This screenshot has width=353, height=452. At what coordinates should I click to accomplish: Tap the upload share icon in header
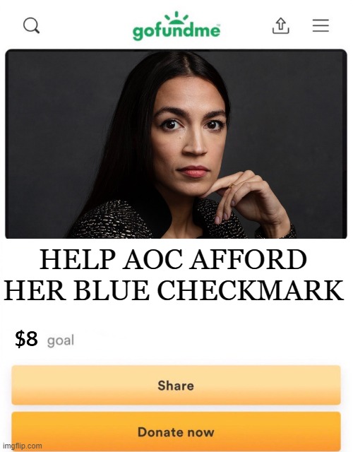tap(281, 25)
